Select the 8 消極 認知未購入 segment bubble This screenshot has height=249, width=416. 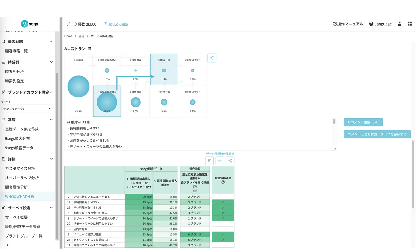pyautogui.click(x=107, y=102)
